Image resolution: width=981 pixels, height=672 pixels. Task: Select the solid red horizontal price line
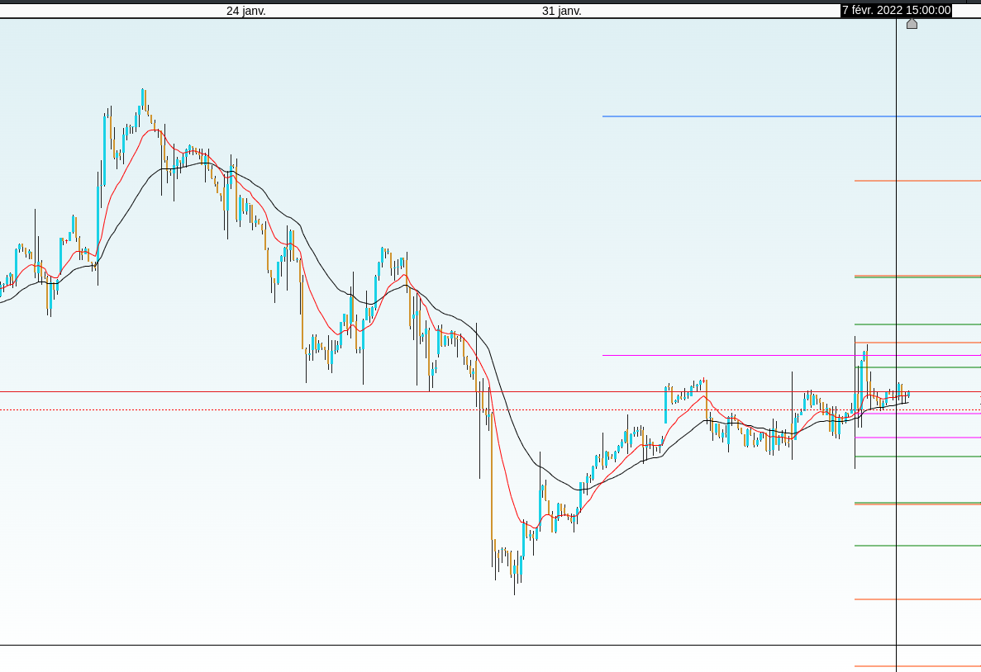[491, 392]
